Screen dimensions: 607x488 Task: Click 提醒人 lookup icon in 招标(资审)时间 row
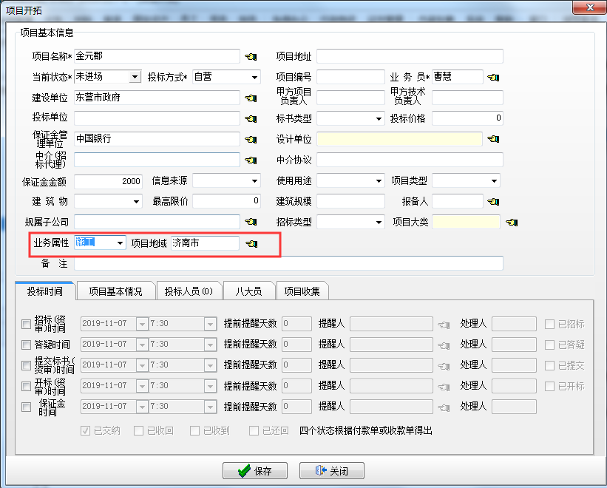(x=444, y=325)
